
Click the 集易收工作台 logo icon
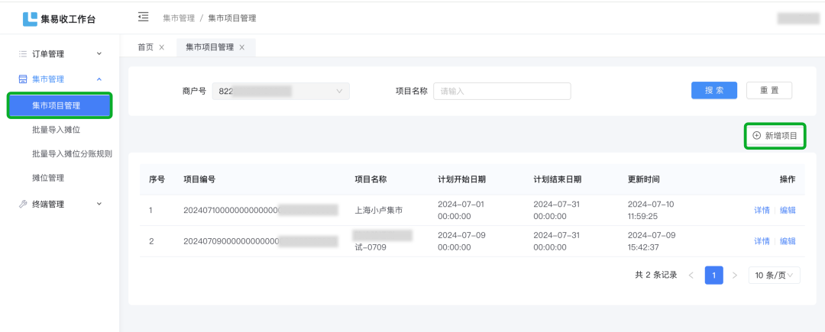tap(30, 19)
